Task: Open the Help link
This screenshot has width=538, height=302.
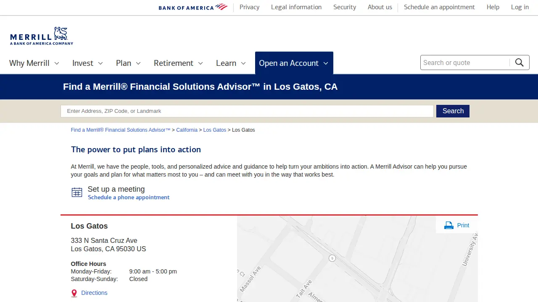Action: pyautogui.click(x=493, y=7)
